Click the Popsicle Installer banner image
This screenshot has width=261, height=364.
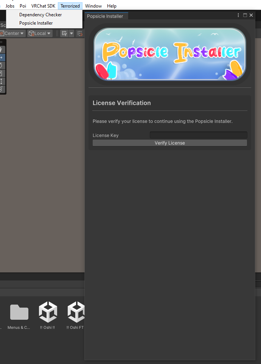pyautogui.click(x=170, y=54)
